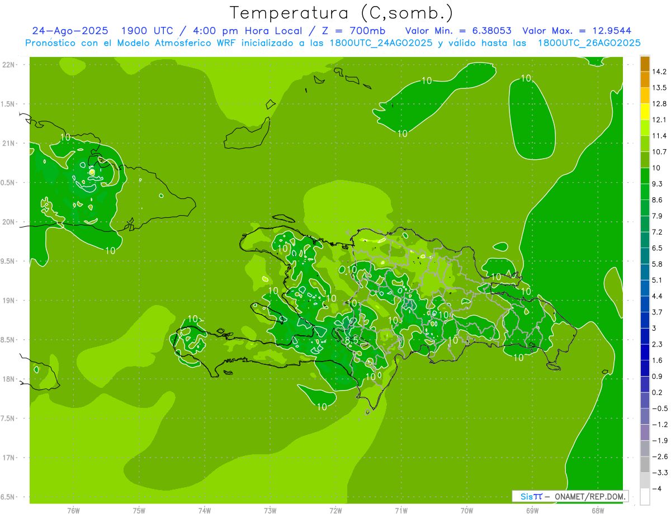Click the "7.9" colorbar value

point(658,216)
